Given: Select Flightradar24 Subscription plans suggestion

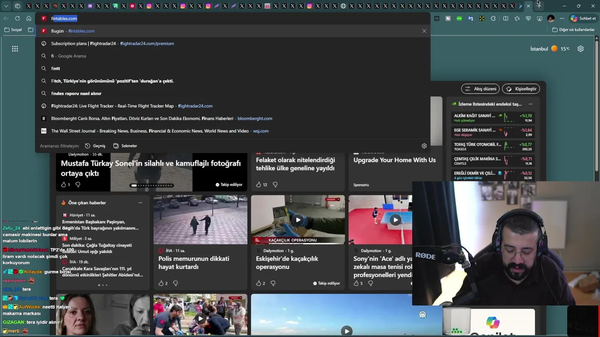Looking at the screenshot, I should 232,44.
